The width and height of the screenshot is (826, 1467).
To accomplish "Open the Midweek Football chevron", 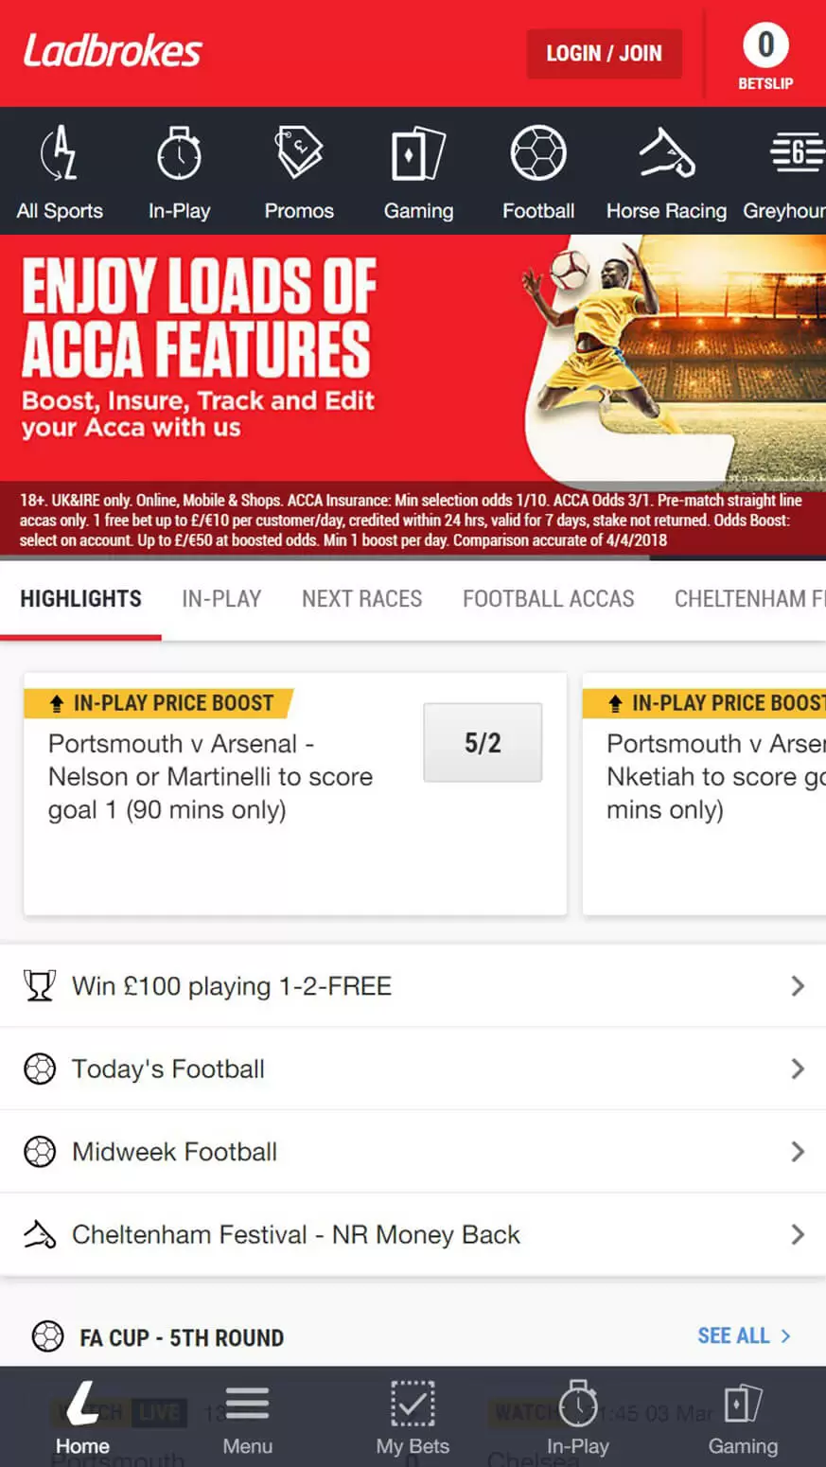I will (x=797, y=1152).
